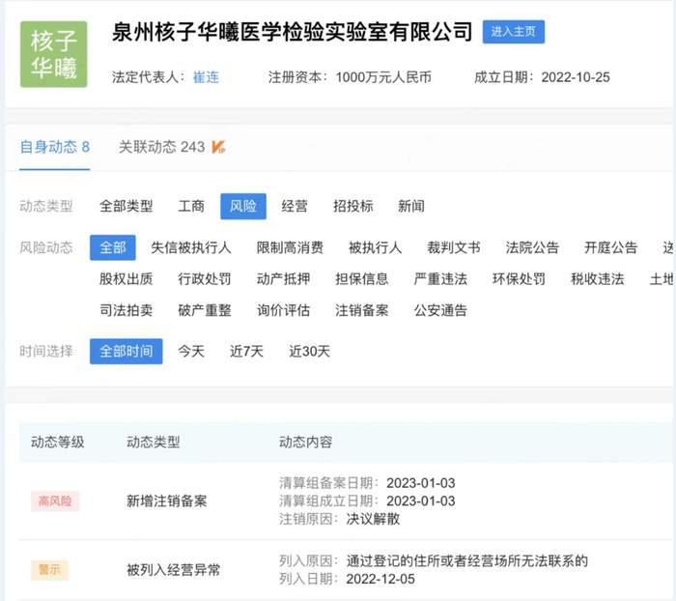Click 新增注销备案 row type

(x=166, y=501)
